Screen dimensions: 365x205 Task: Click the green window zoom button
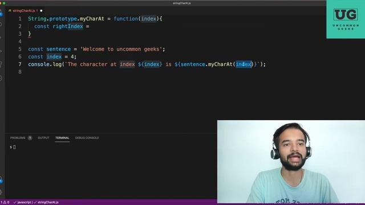[4, 3]
